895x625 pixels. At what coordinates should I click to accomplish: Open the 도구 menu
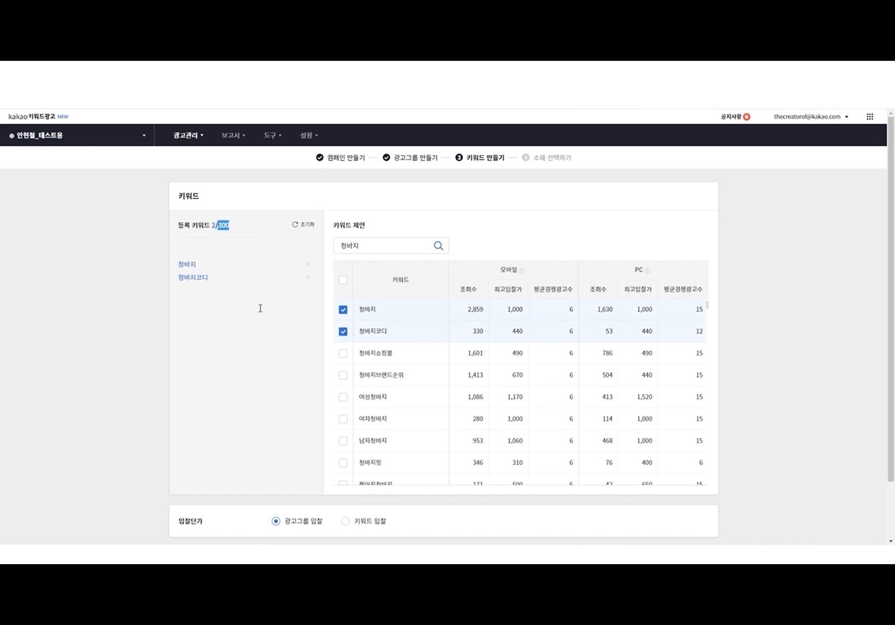coord(272,135)
